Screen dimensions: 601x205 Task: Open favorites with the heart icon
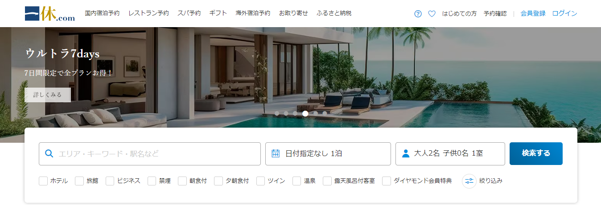pyautogui.click(x=432, y=13)
